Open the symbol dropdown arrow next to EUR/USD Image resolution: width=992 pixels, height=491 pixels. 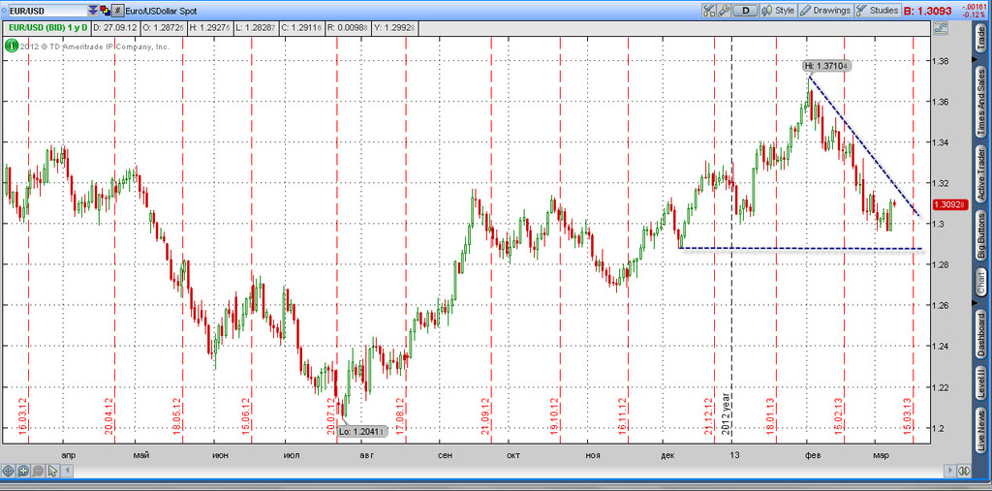pos(93,11)
